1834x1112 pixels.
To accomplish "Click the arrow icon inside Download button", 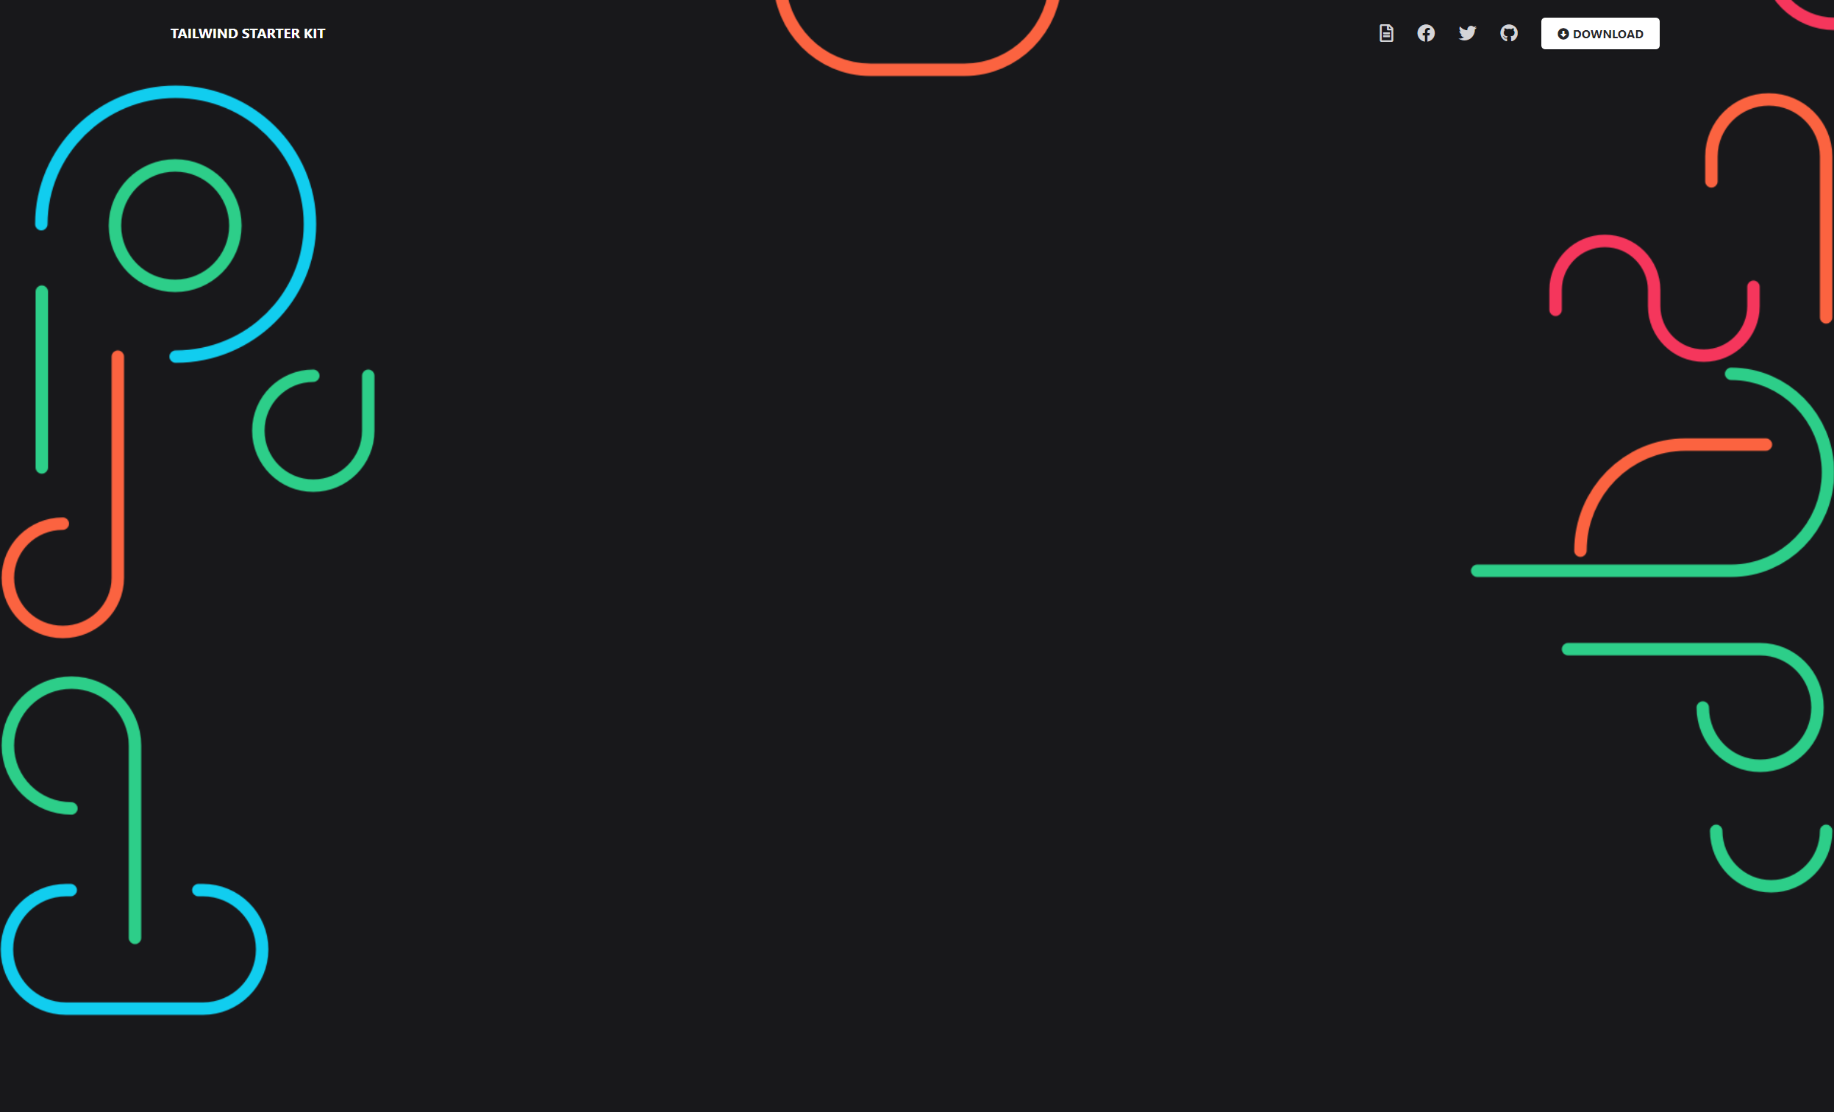I will [x=1563, y=34].
